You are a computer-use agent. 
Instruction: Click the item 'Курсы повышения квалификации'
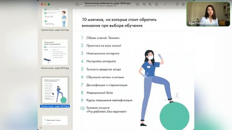[x=109, y=100]
